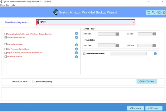Click info icon beside Set Backup Schedule
This screenshot has height=111, width=166.
(x=76, y=56)
